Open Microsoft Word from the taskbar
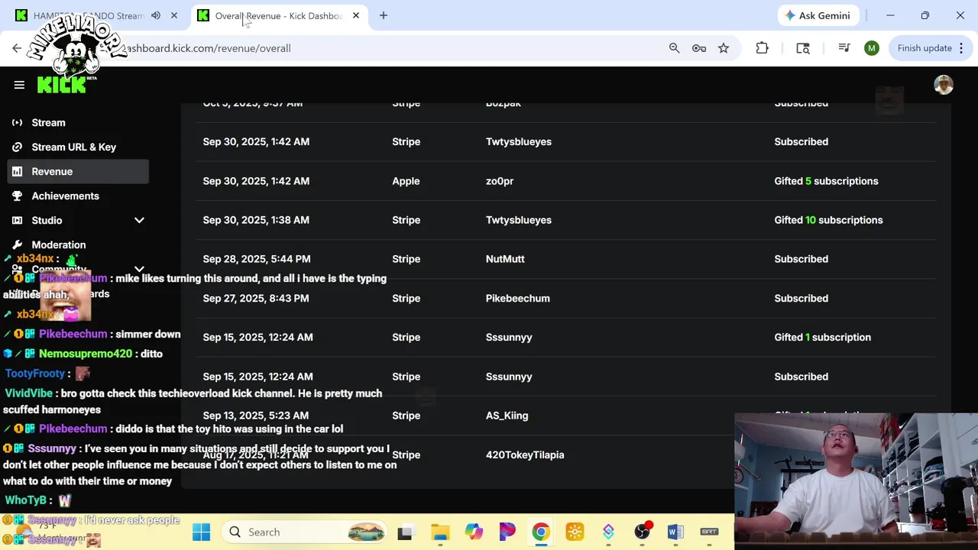 coord(675,532)
